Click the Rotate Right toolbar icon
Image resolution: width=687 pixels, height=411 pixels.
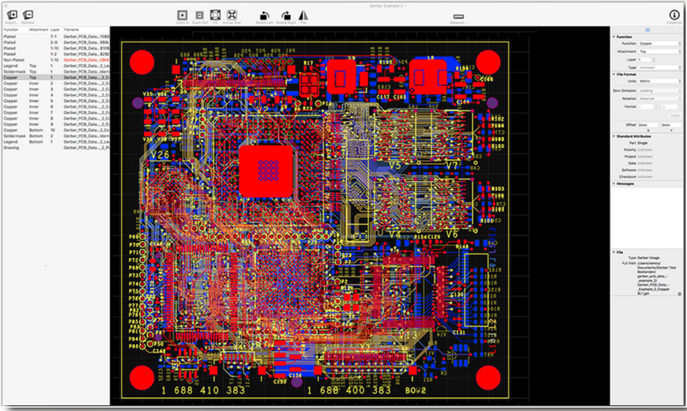point(285,15)
